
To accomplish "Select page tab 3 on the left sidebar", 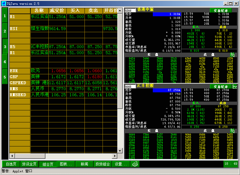I will pos(5,46).
